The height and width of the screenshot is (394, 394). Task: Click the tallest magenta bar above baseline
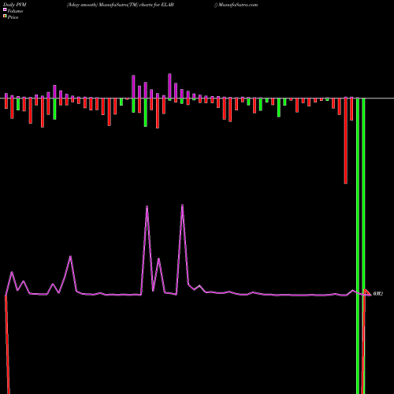pos(169,86)
